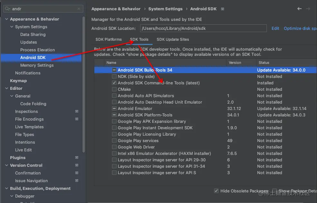Click 'Update Available: 32.1.14' status cell

[282, 108]
